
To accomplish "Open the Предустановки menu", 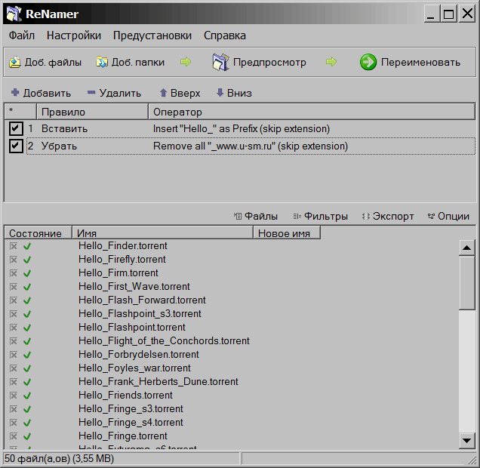I will point(152,35).
